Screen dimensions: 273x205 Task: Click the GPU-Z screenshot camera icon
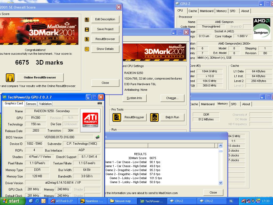click(x=100, y=103)
